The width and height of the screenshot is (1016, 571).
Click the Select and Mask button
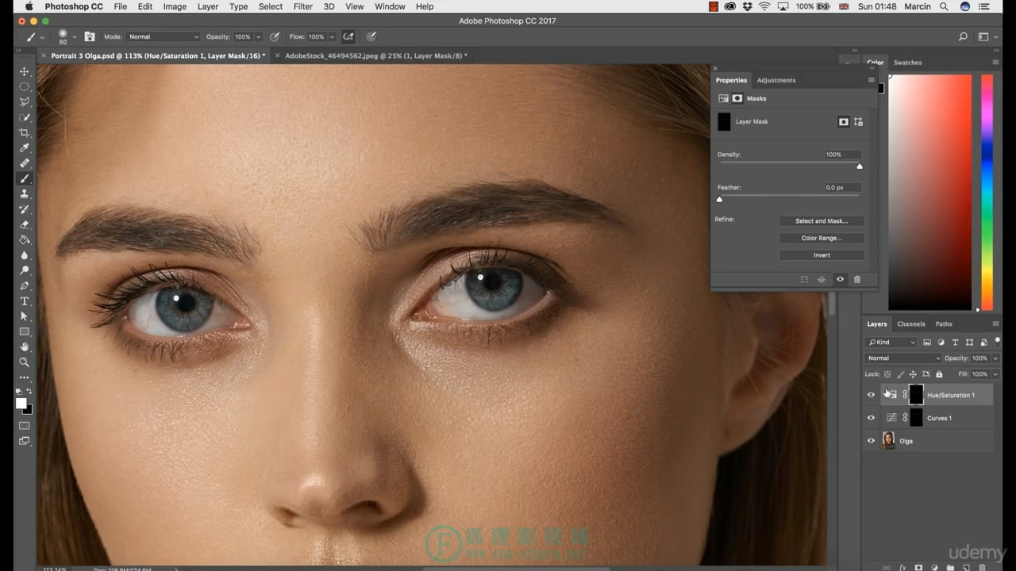click(822, 221)
